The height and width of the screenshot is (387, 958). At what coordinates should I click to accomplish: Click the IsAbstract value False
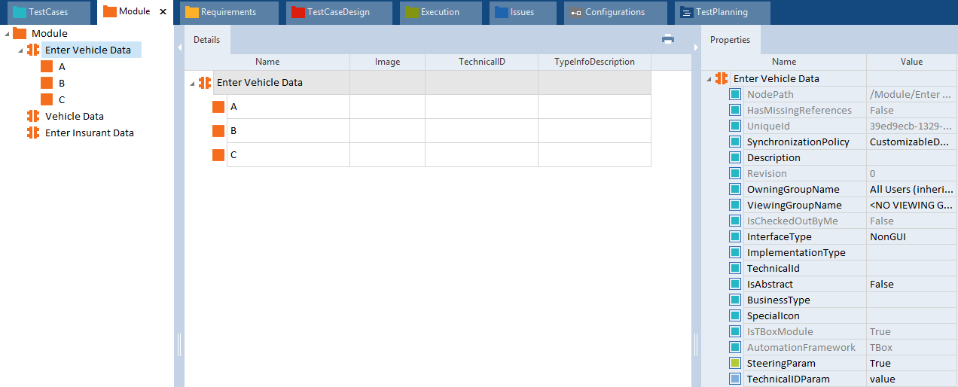pyautogui.click(x=912, y=285)
